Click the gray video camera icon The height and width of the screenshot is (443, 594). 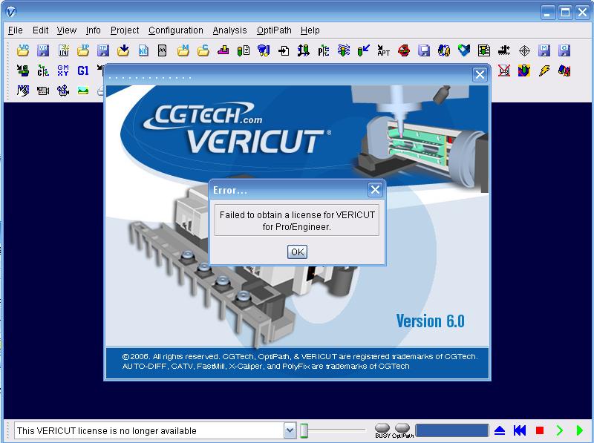(43, 91)
